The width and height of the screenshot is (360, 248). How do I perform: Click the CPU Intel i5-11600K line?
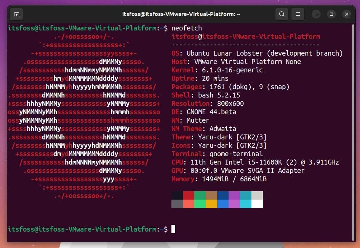(x=255, y=162)
